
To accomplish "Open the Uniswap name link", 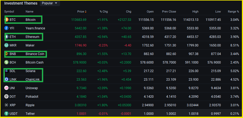I will click(x=31, y=88).
